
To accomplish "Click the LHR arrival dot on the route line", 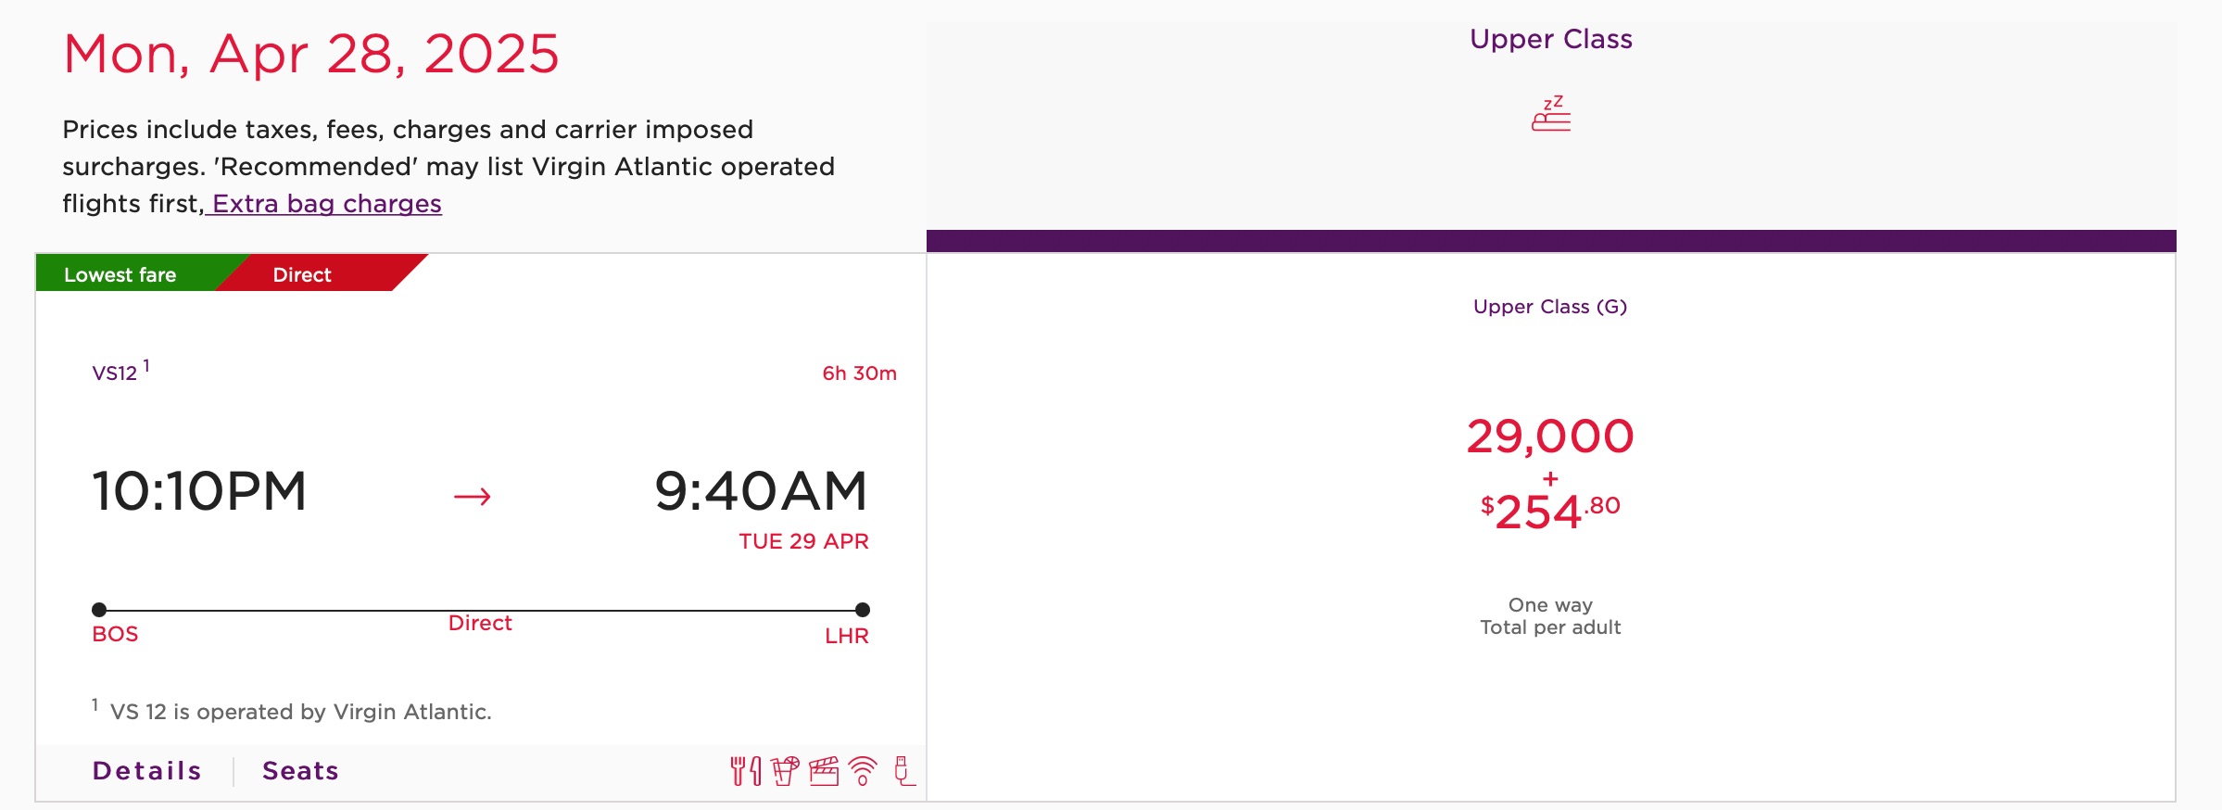I will coord(863,610).
